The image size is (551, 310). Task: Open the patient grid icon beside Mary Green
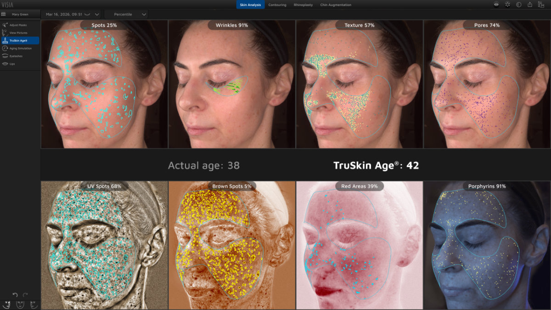4,14
